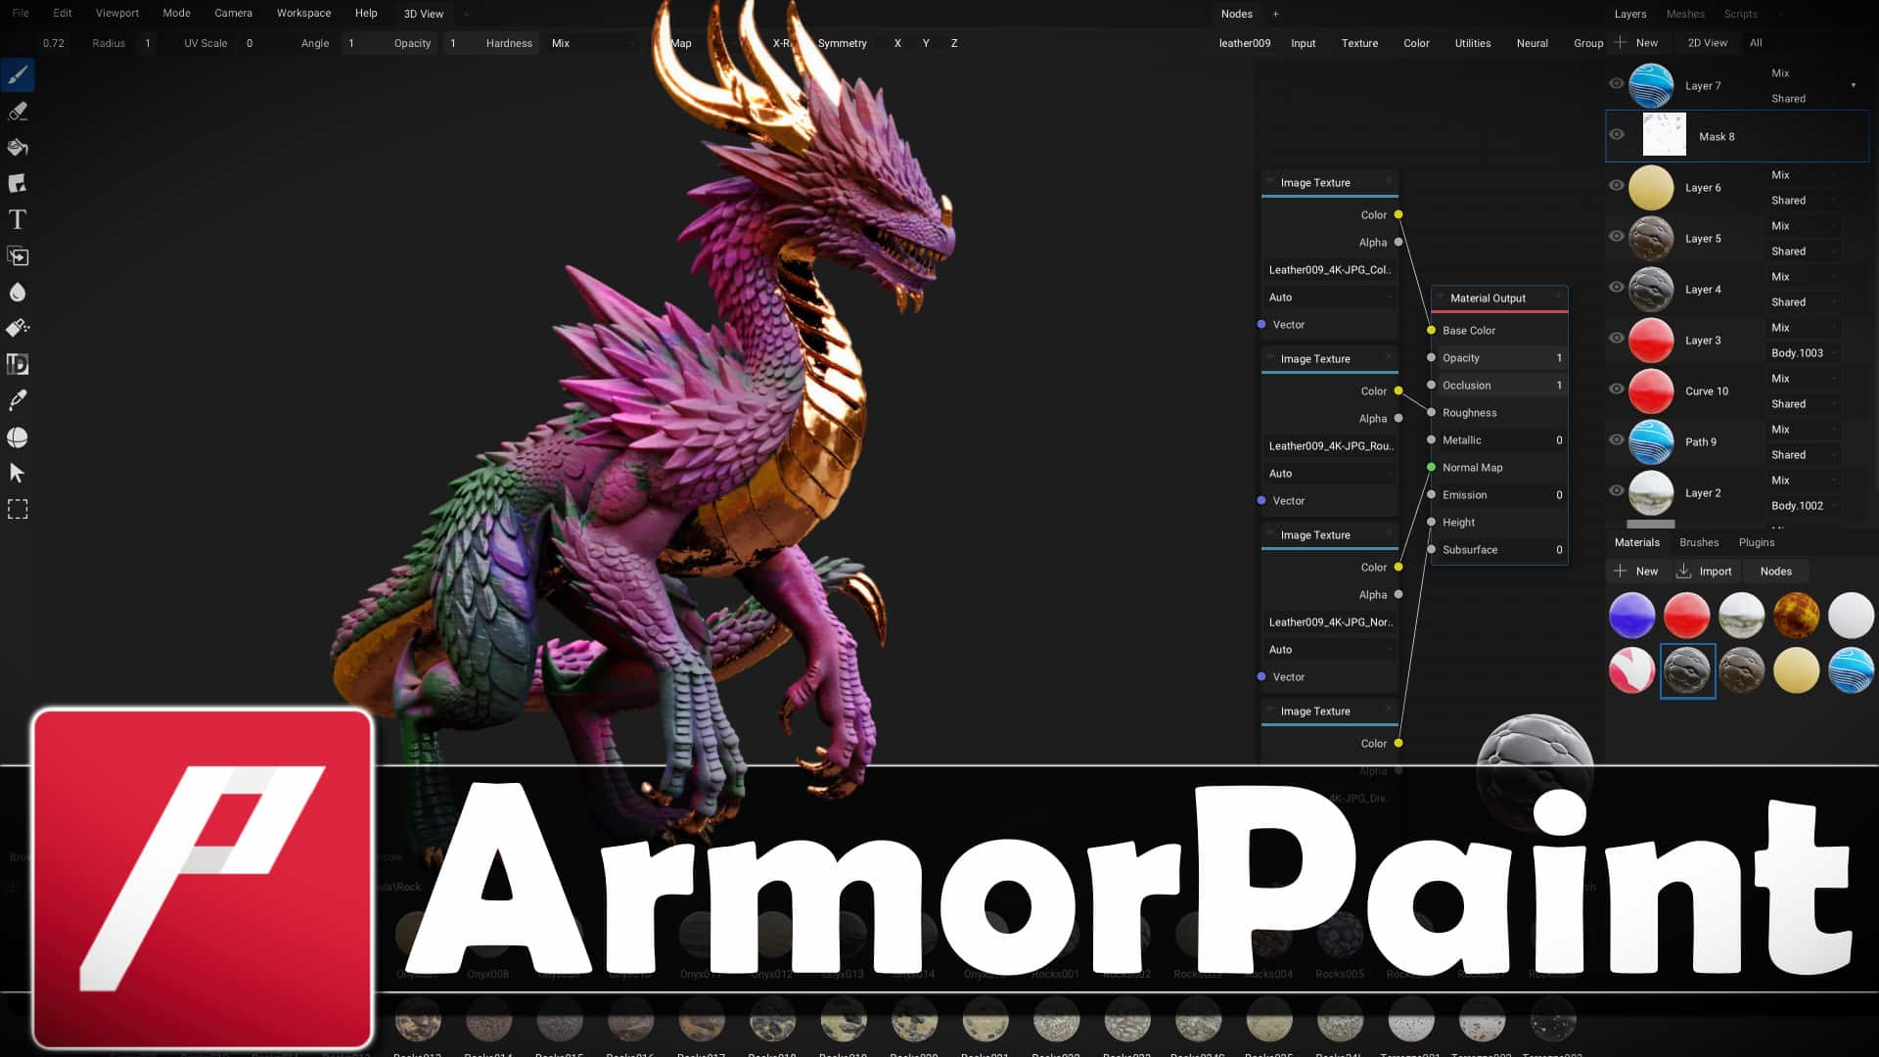Open the Viewport menu
The height and width of the screenshot is (1057, 1879).
116,14
